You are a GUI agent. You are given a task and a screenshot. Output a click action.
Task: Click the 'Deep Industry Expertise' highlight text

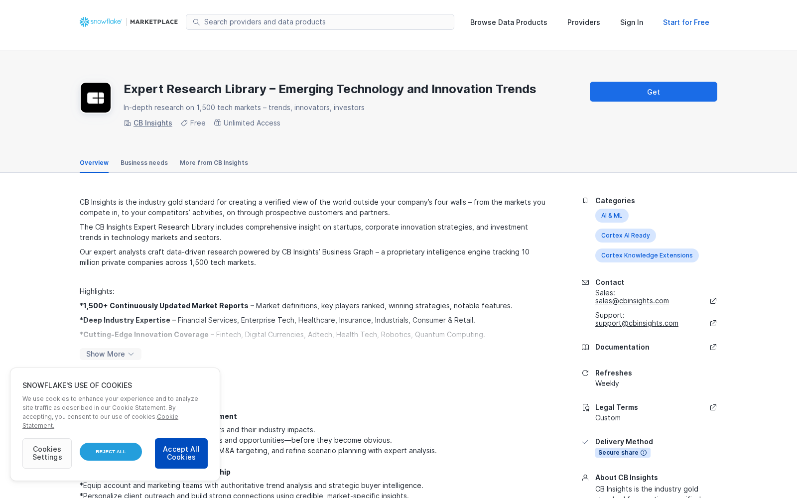click(127, 320)
